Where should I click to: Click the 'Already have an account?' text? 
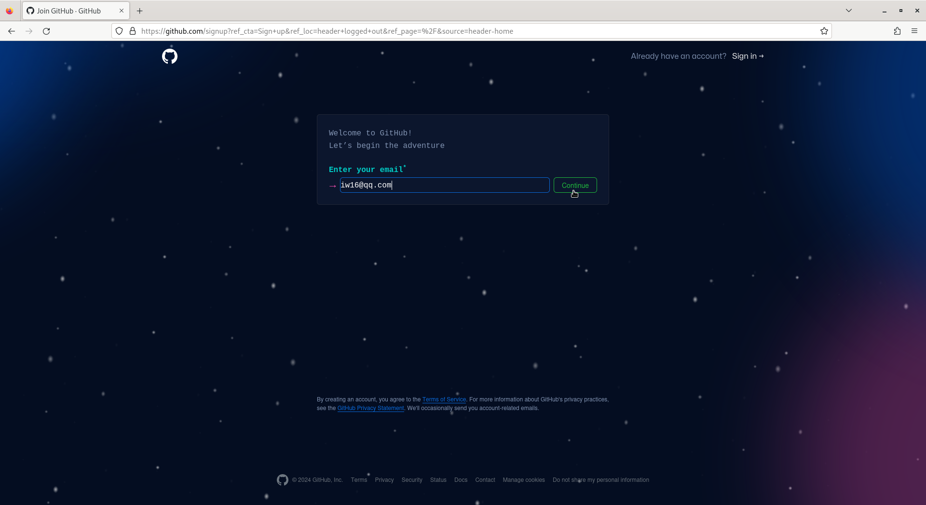pos(679,56)
